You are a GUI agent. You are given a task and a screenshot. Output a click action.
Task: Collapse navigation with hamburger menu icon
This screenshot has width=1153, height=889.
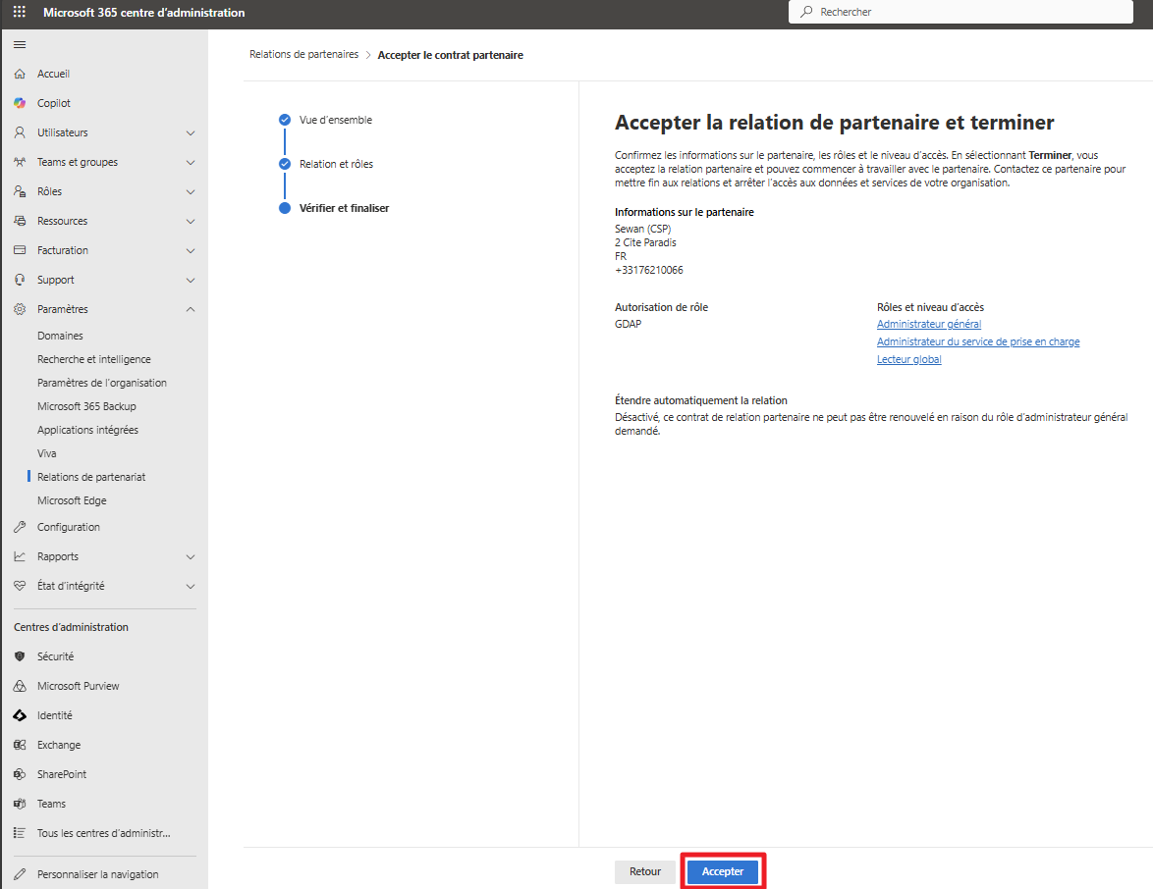point(20,45)
